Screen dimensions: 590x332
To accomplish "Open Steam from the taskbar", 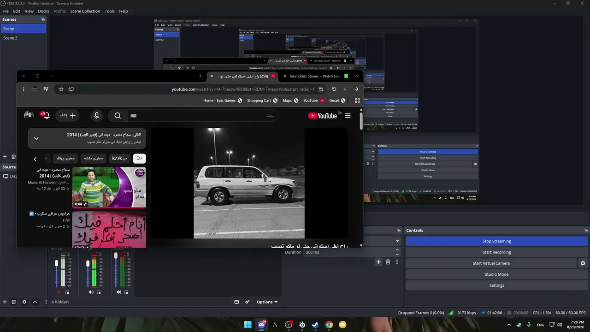I will coord(316,325).
